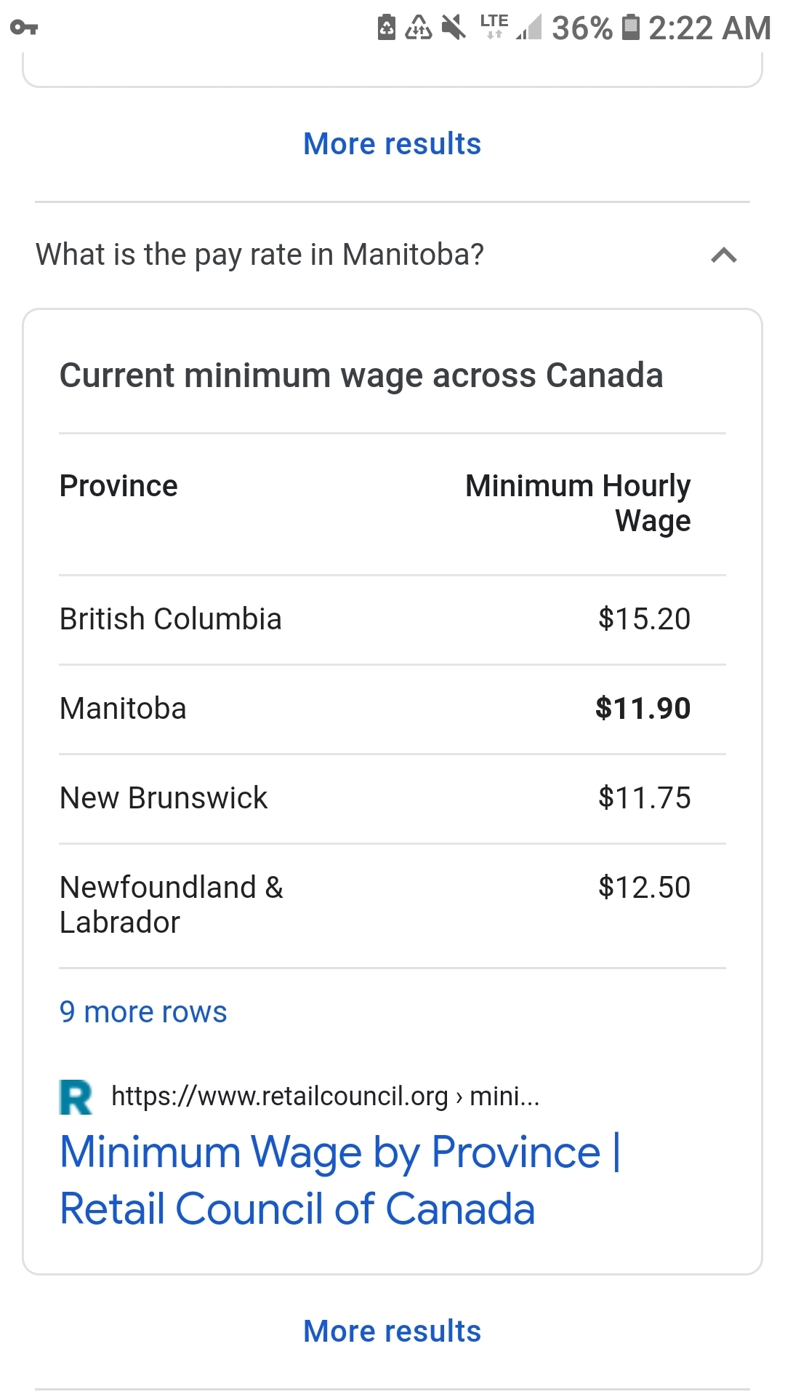Tap the triangular recycle warning icon

click(419, 28)
